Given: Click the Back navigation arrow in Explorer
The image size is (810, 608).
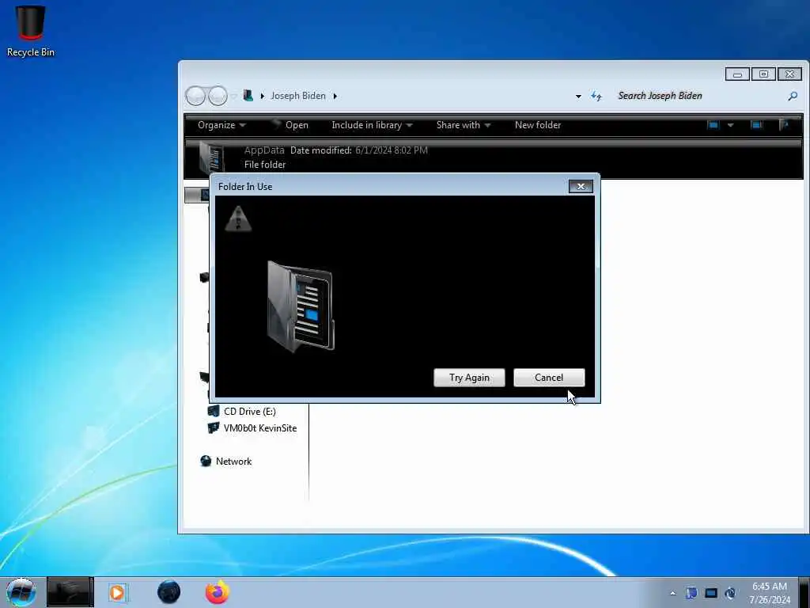Looking at the screenshot, I should (195, 96).
